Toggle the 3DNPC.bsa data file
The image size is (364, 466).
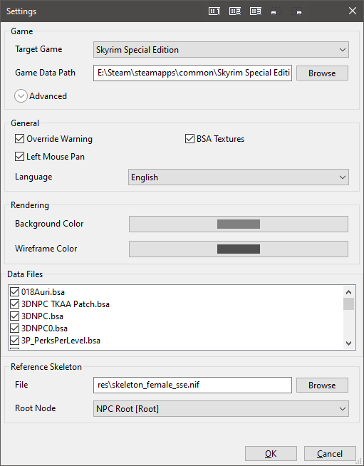point(14,316)
